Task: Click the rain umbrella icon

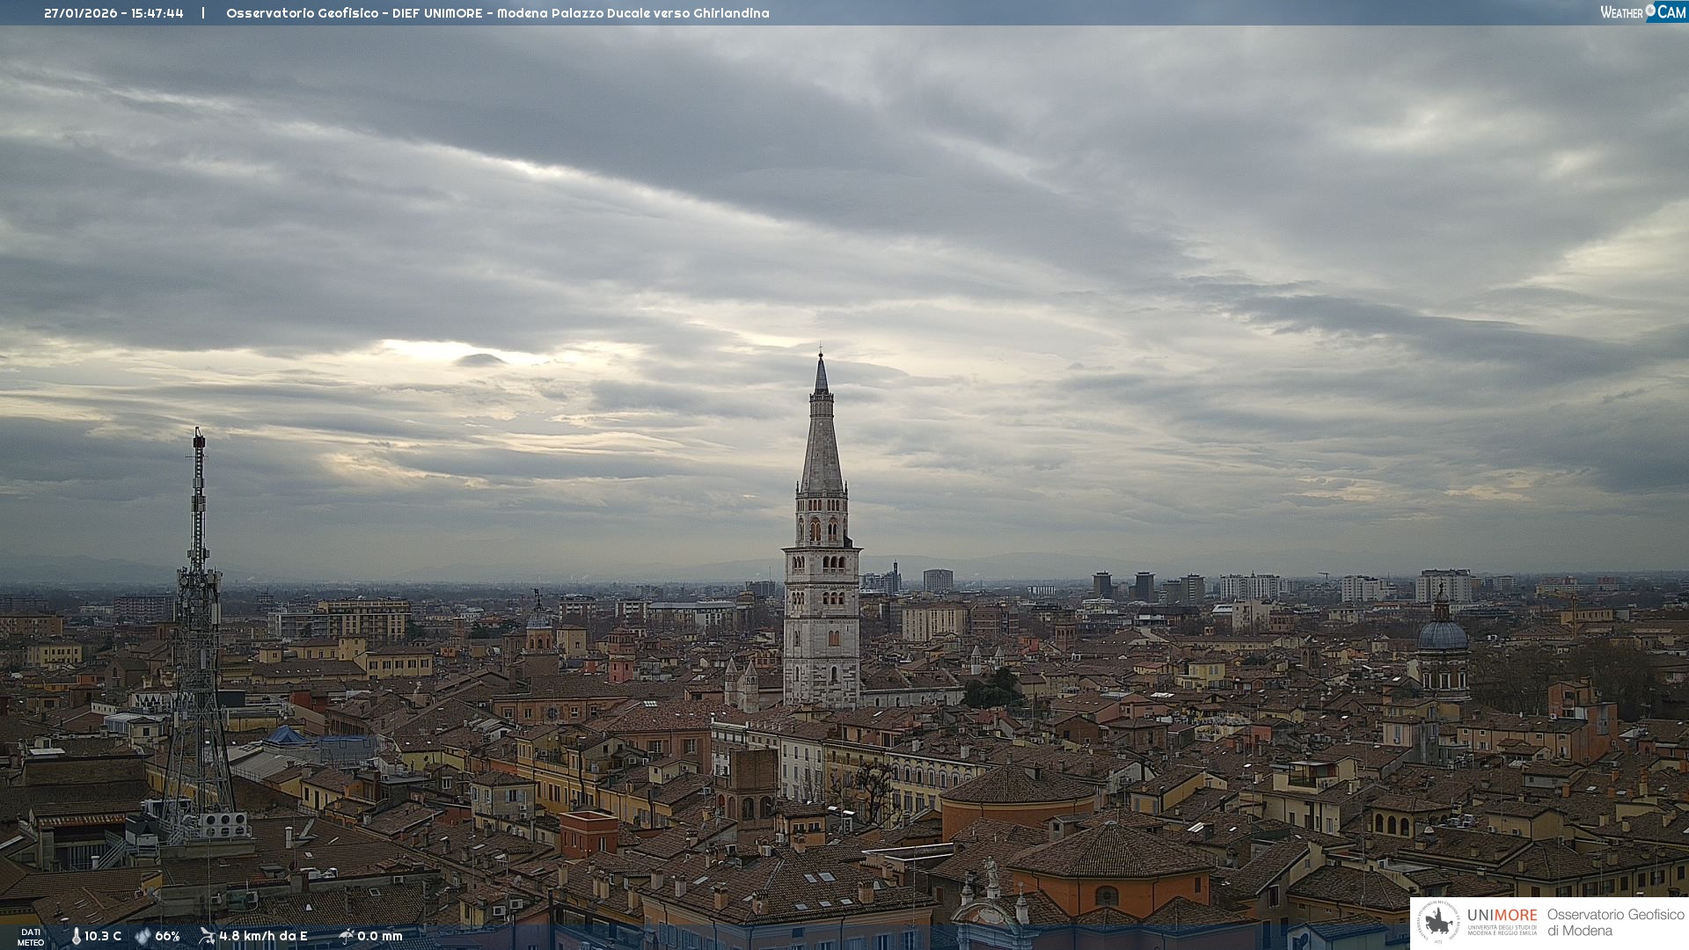Action: (x=347, y=936)
